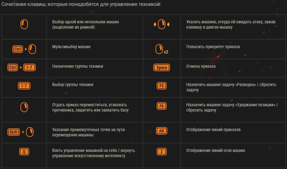This screenshot has width=287, height=169.
Task: Click the Ctrl key in the group assignment row
Action: click(x=13, y=67)
